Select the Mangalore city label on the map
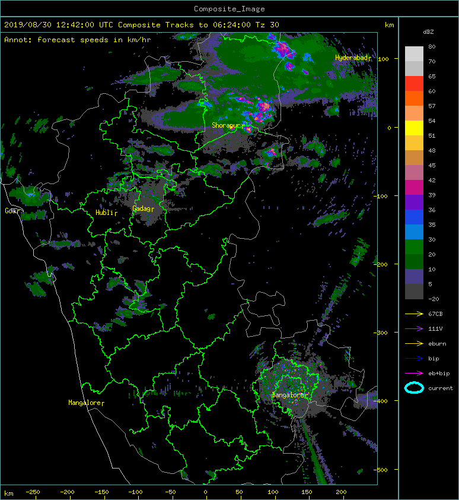This screenshot has height=500, width=459. pyautogui.click(x=86, y=403)
